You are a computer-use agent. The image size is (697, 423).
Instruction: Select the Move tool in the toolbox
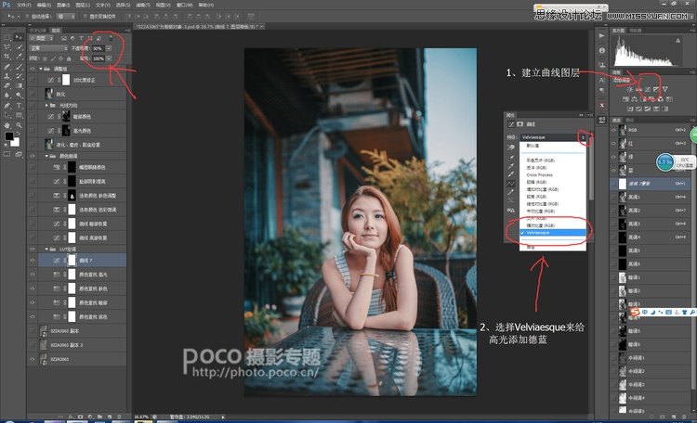[x=19, y=37]
